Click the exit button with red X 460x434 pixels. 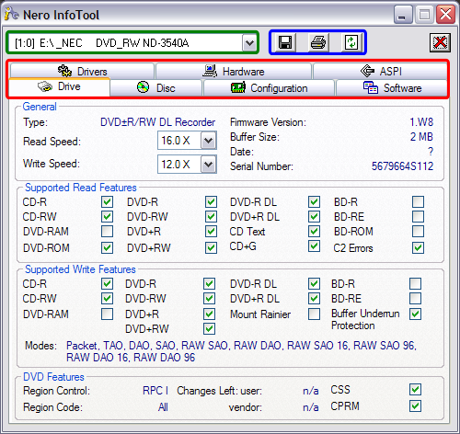pyautogui.click(x=440, y=42)
